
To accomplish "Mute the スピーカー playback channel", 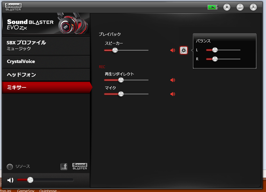I will coord(173,50).
